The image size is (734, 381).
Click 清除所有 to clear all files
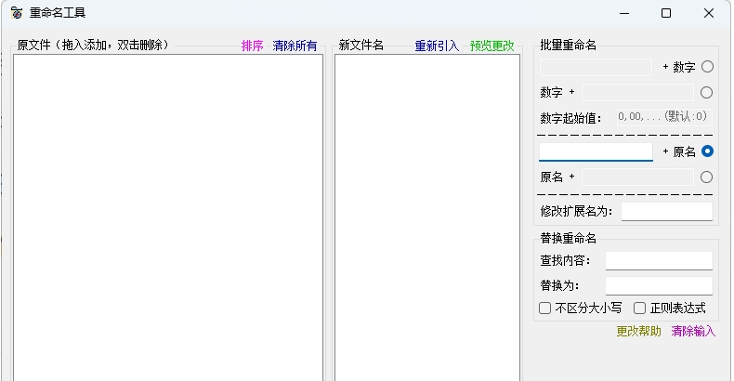(295, 46)
